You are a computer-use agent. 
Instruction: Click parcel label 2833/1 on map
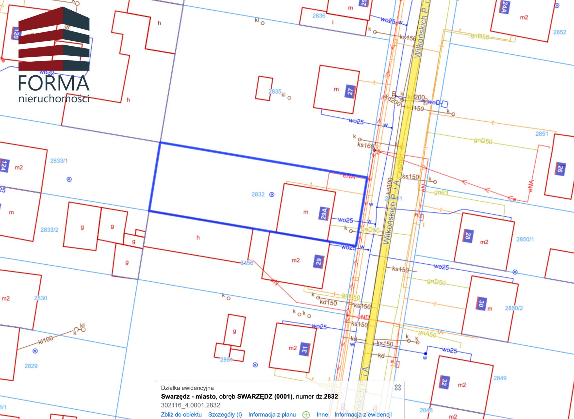coord(59,161)
